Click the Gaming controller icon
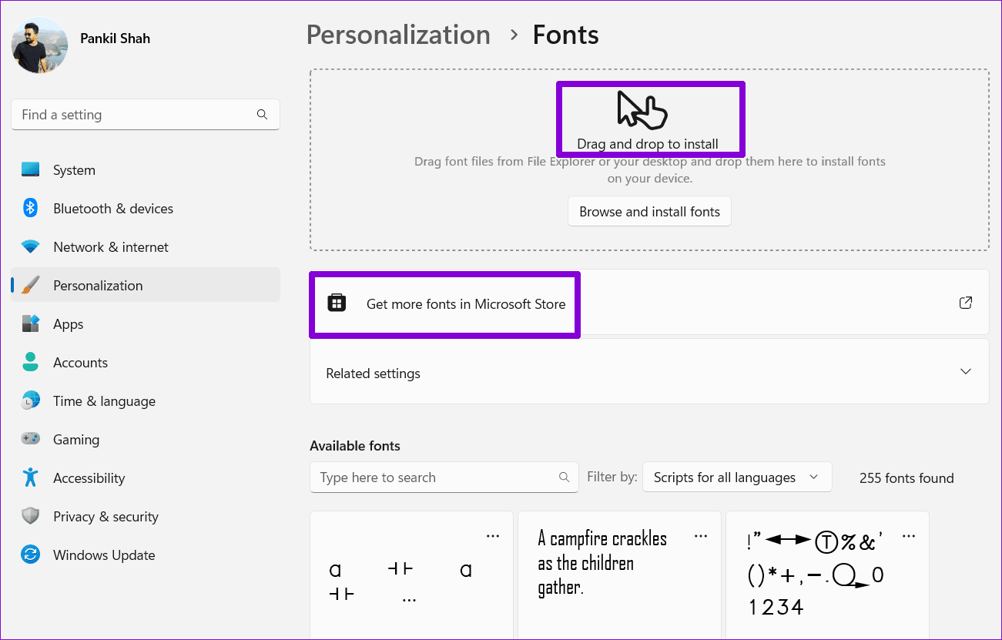The image size is (1002, 640). (30, 440)
